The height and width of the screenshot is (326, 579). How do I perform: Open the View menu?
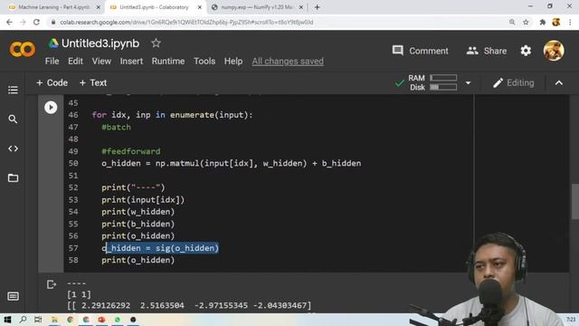coord(101,62)
